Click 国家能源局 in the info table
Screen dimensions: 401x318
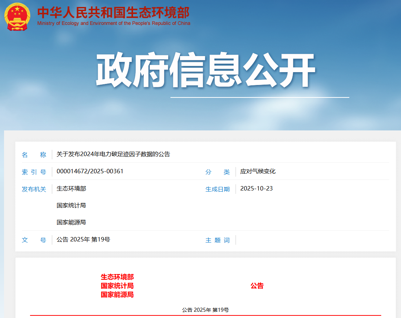point(71,222)
